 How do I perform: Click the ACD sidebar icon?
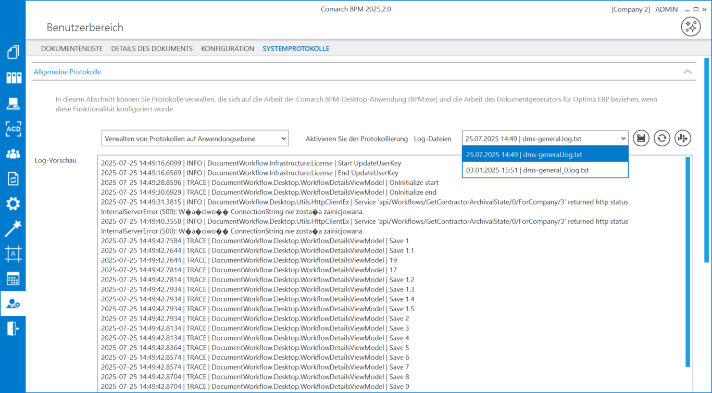pyautogui.click(x=13, y=129)
